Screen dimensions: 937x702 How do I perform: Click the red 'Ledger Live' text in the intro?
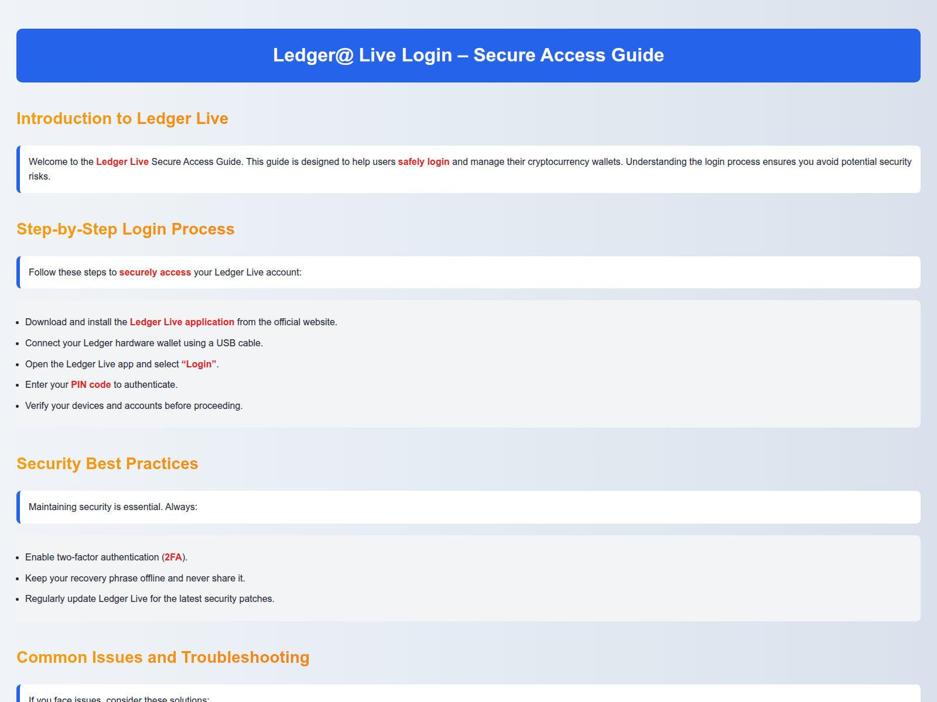pos(122,162)
